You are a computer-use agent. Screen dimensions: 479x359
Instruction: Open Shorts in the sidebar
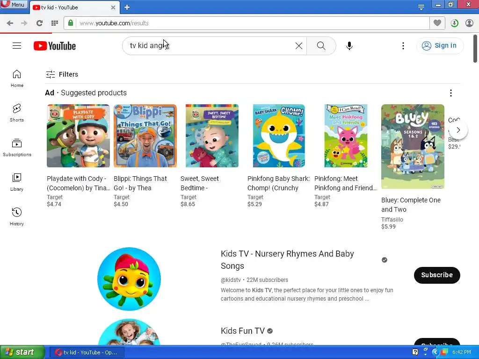pos(17,113)
